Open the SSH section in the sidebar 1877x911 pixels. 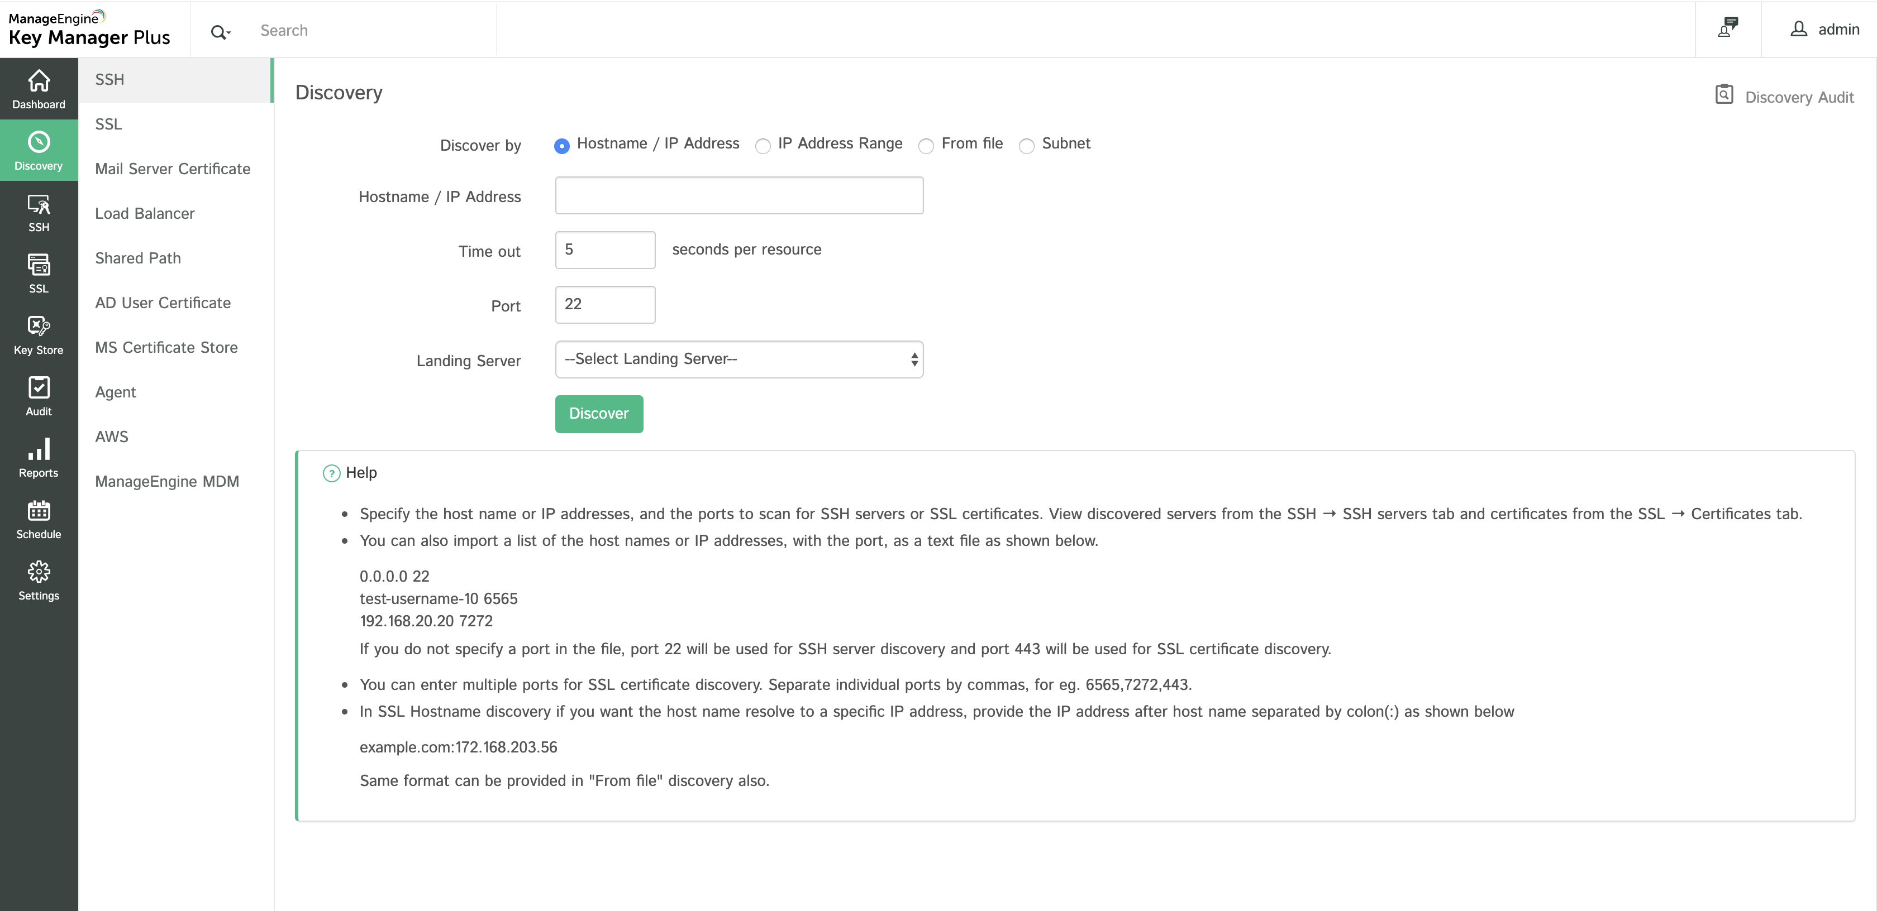(x=38, y=212)
